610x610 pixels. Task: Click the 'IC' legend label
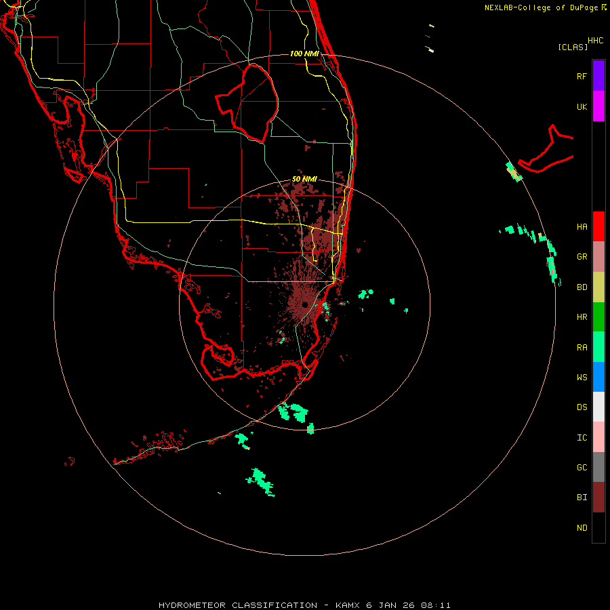582,438
